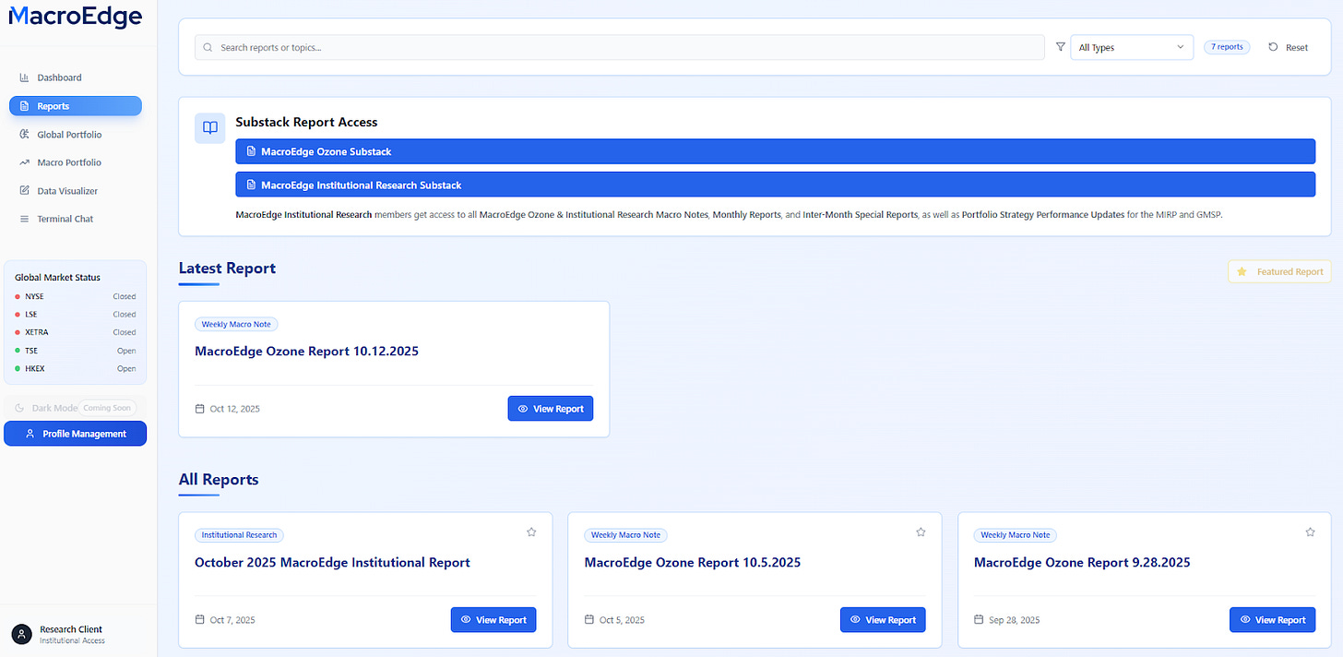1343x657 pixels.
Task: Open Terminal Chat from sidebar
Action: pos(75,219)
